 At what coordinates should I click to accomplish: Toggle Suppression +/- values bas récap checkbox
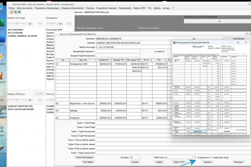pos(195,157)
